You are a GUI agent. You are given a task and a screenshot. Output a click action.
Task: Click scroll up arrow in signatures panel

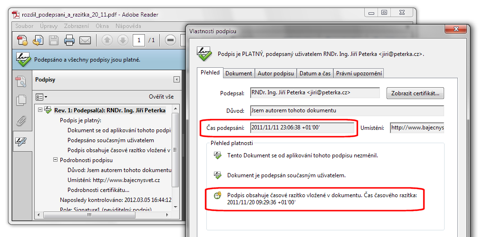click(175, 109)
